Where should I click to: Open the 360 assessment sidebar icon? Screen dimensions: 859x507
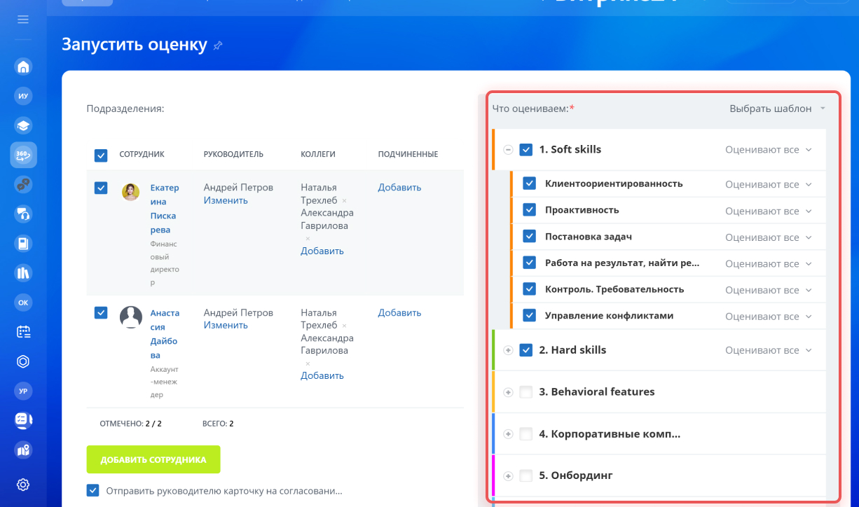[x=23, y=155]
